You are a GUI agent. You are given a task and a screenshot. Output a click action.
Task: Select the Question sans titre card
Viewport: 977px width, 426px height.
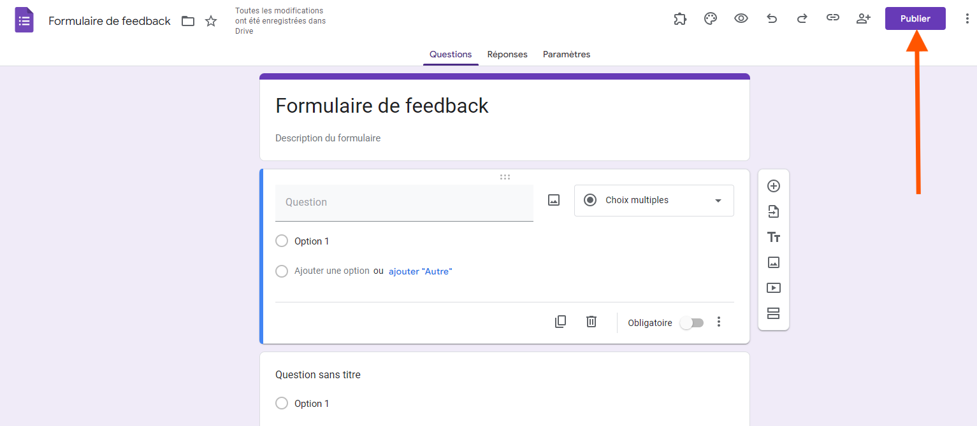505,389
